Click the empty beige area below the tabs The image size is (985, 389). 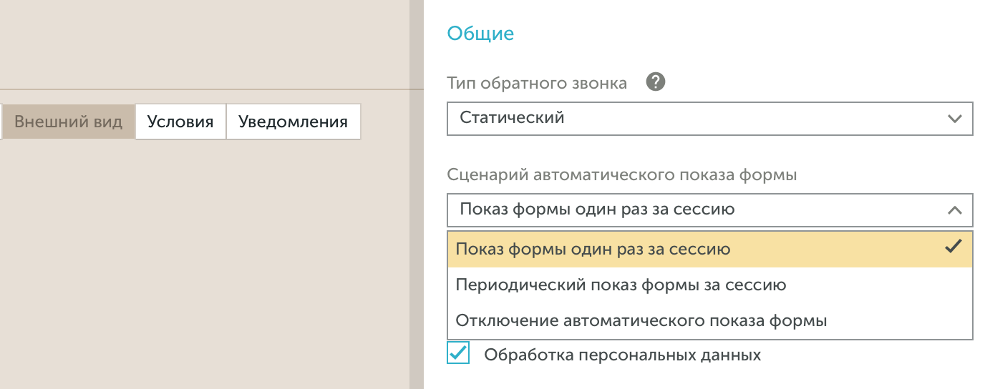[200, 265]
